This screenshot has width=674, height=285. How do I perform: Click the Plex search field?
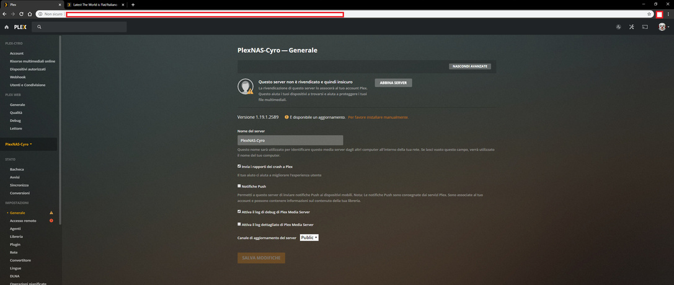[79, 27]
